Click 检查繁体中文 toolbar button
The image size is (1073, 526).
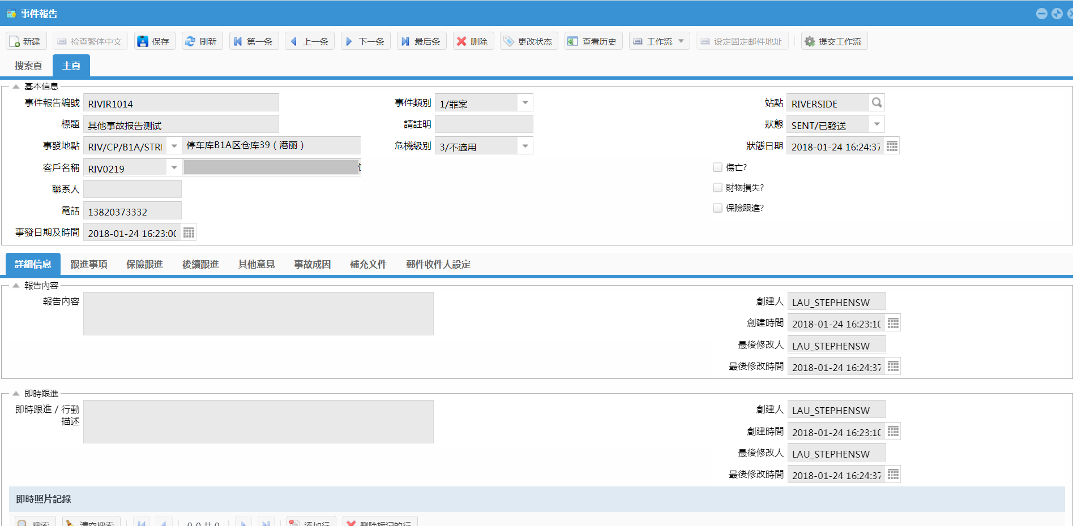coord(90,41)
